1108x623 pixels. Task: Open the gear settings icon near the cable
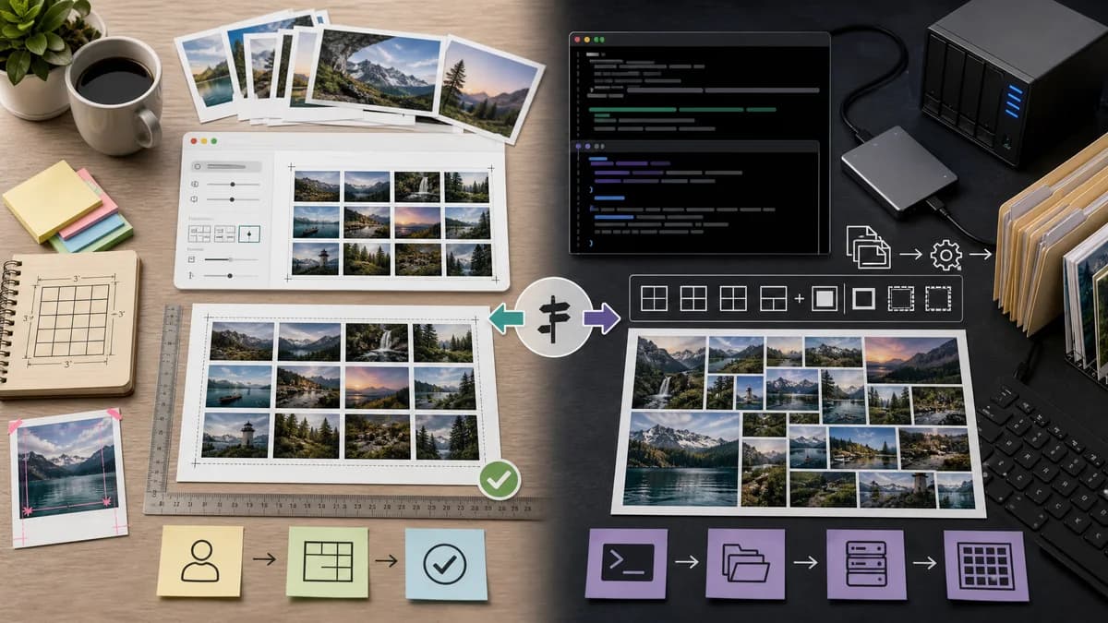pyautogui.click(x=946, y=254)
